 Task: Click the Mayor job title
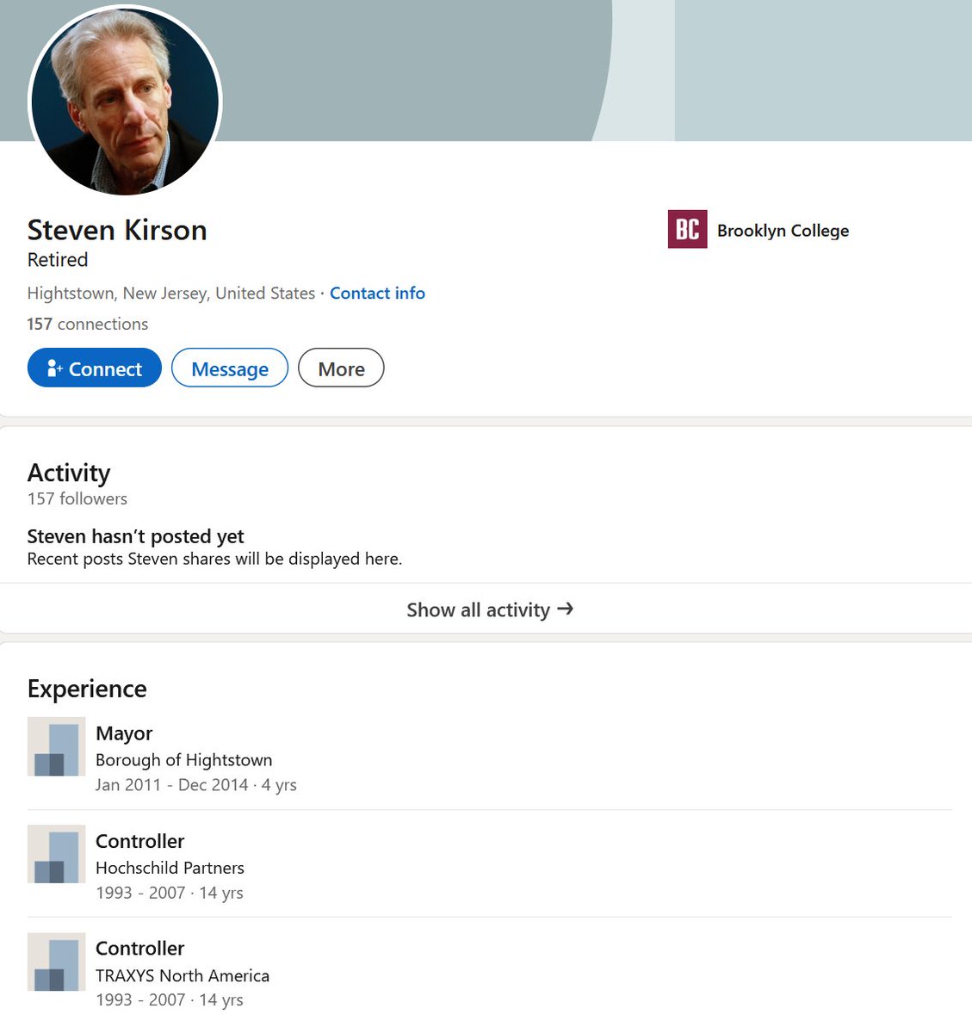(x=124, y=733)
